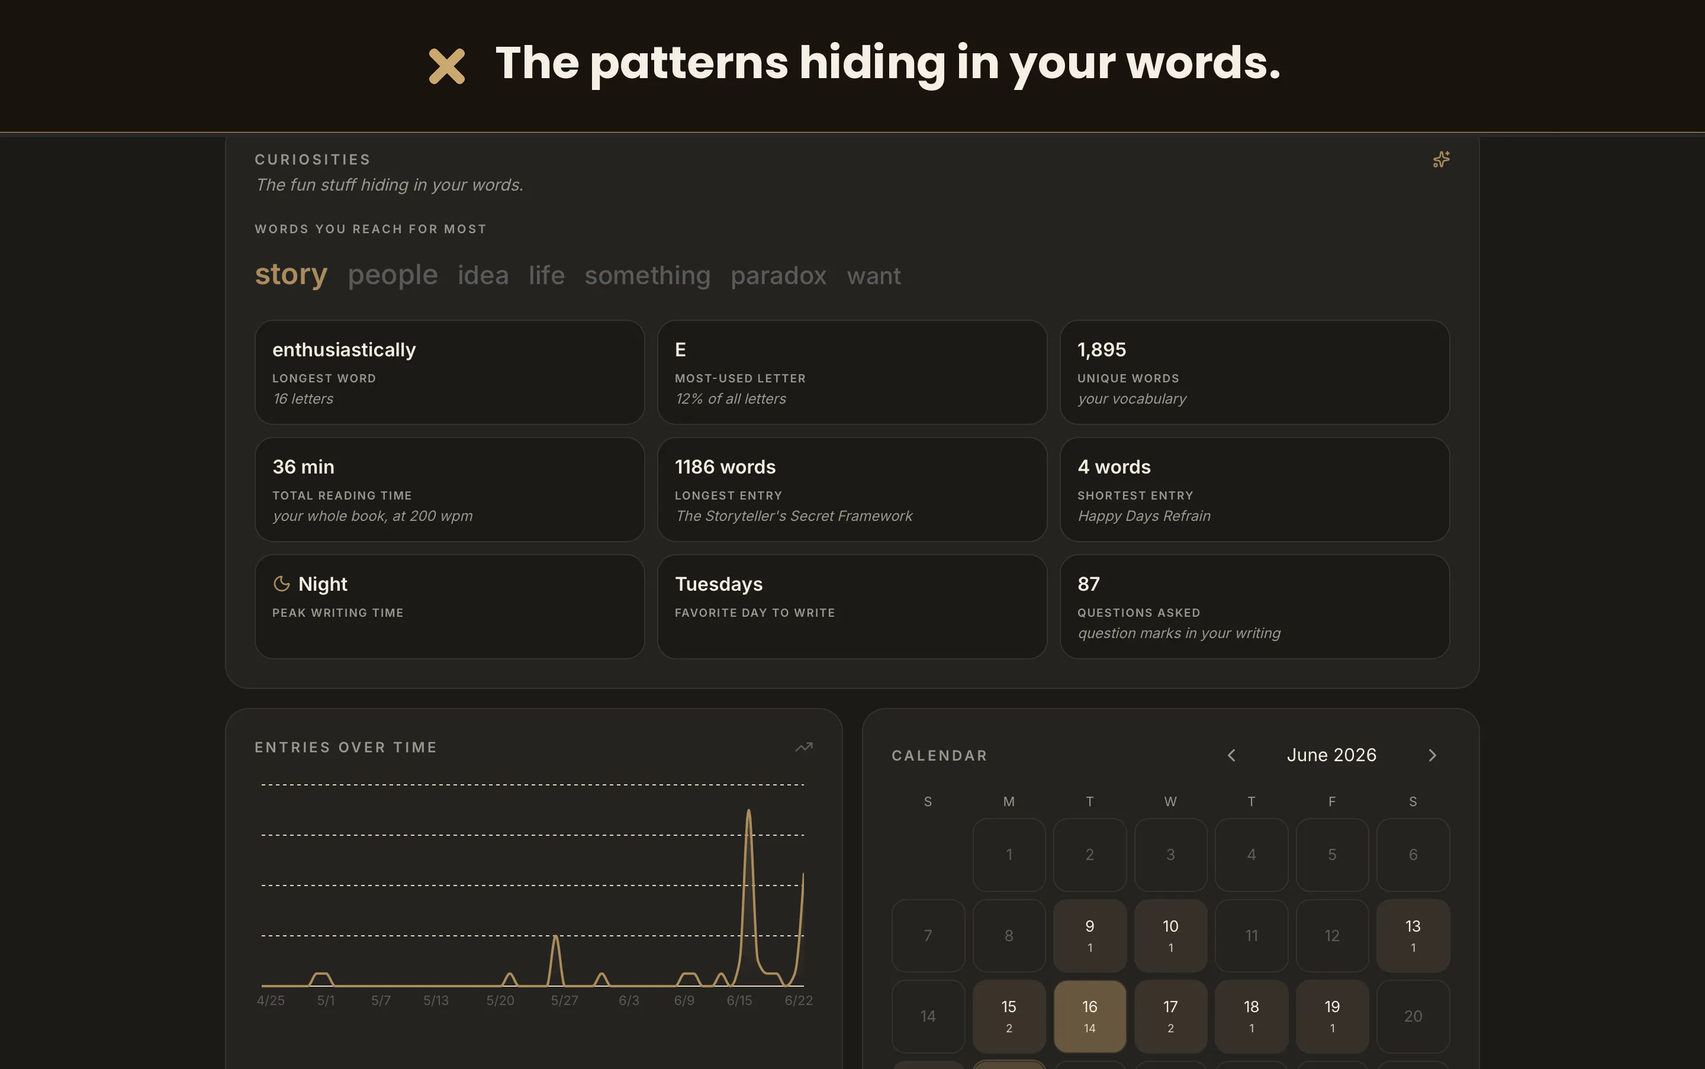Select June 4 on calendar

(1251, 855)
